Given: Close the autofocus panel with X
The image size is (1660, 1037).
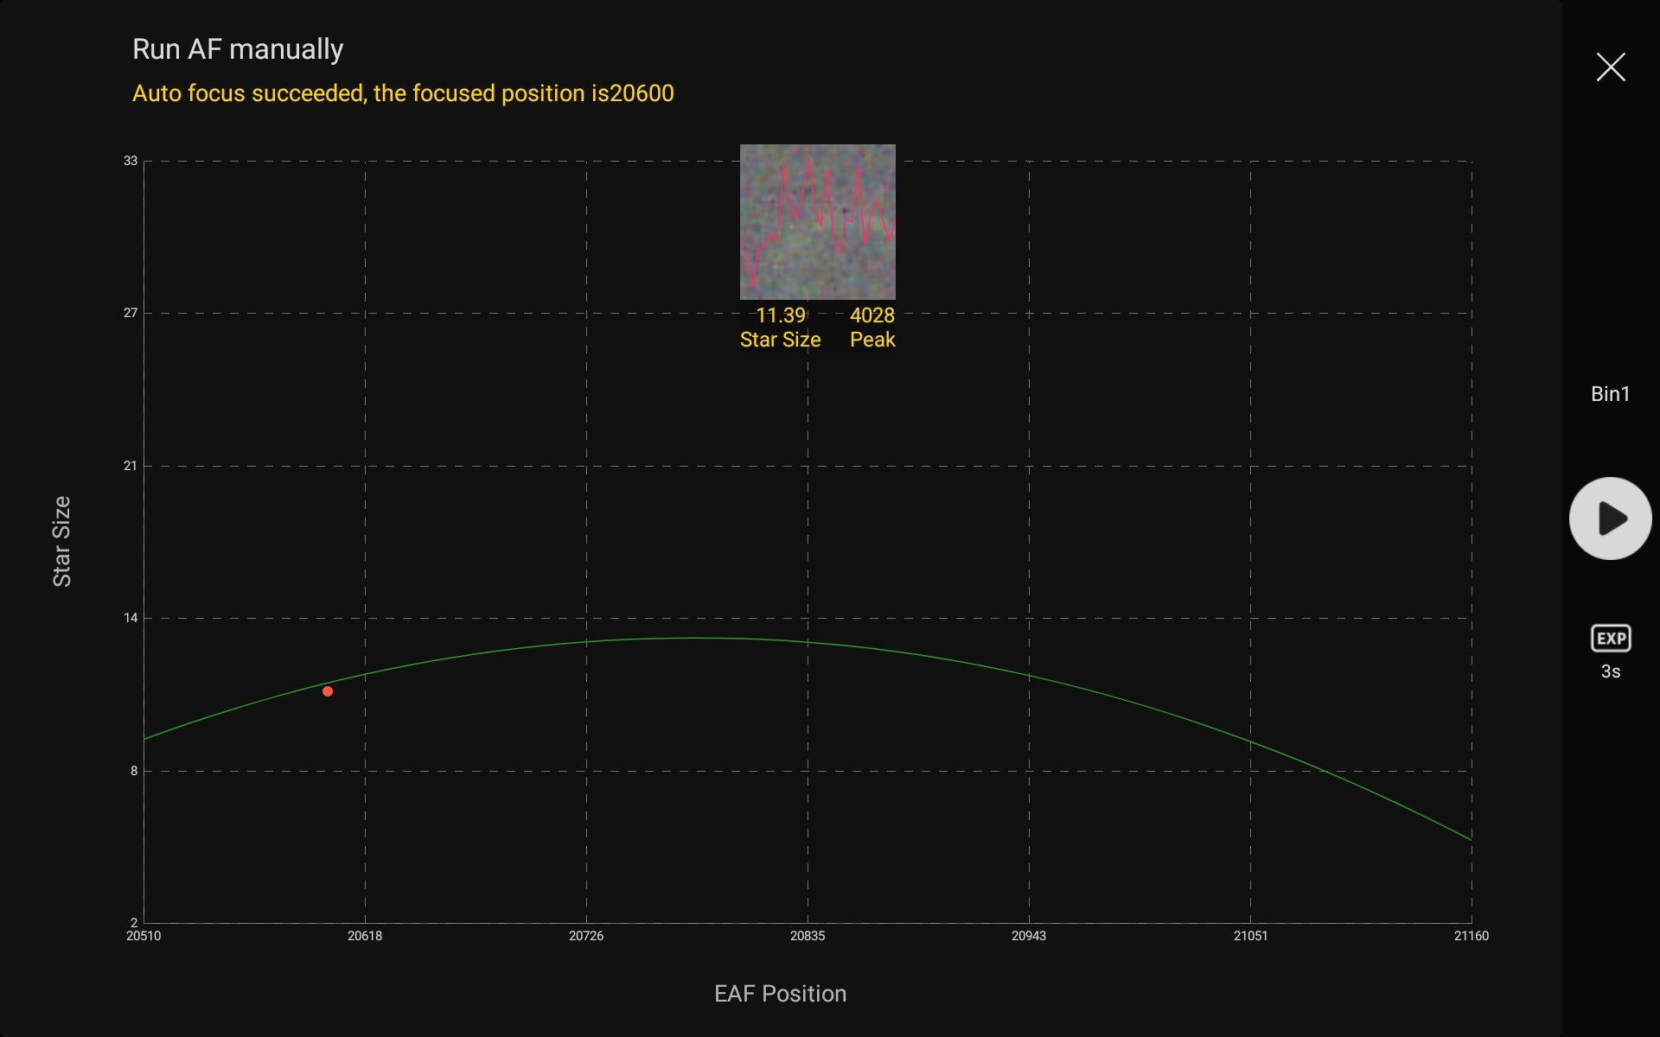Looking at the screenshot, I should pos(1610,67).
